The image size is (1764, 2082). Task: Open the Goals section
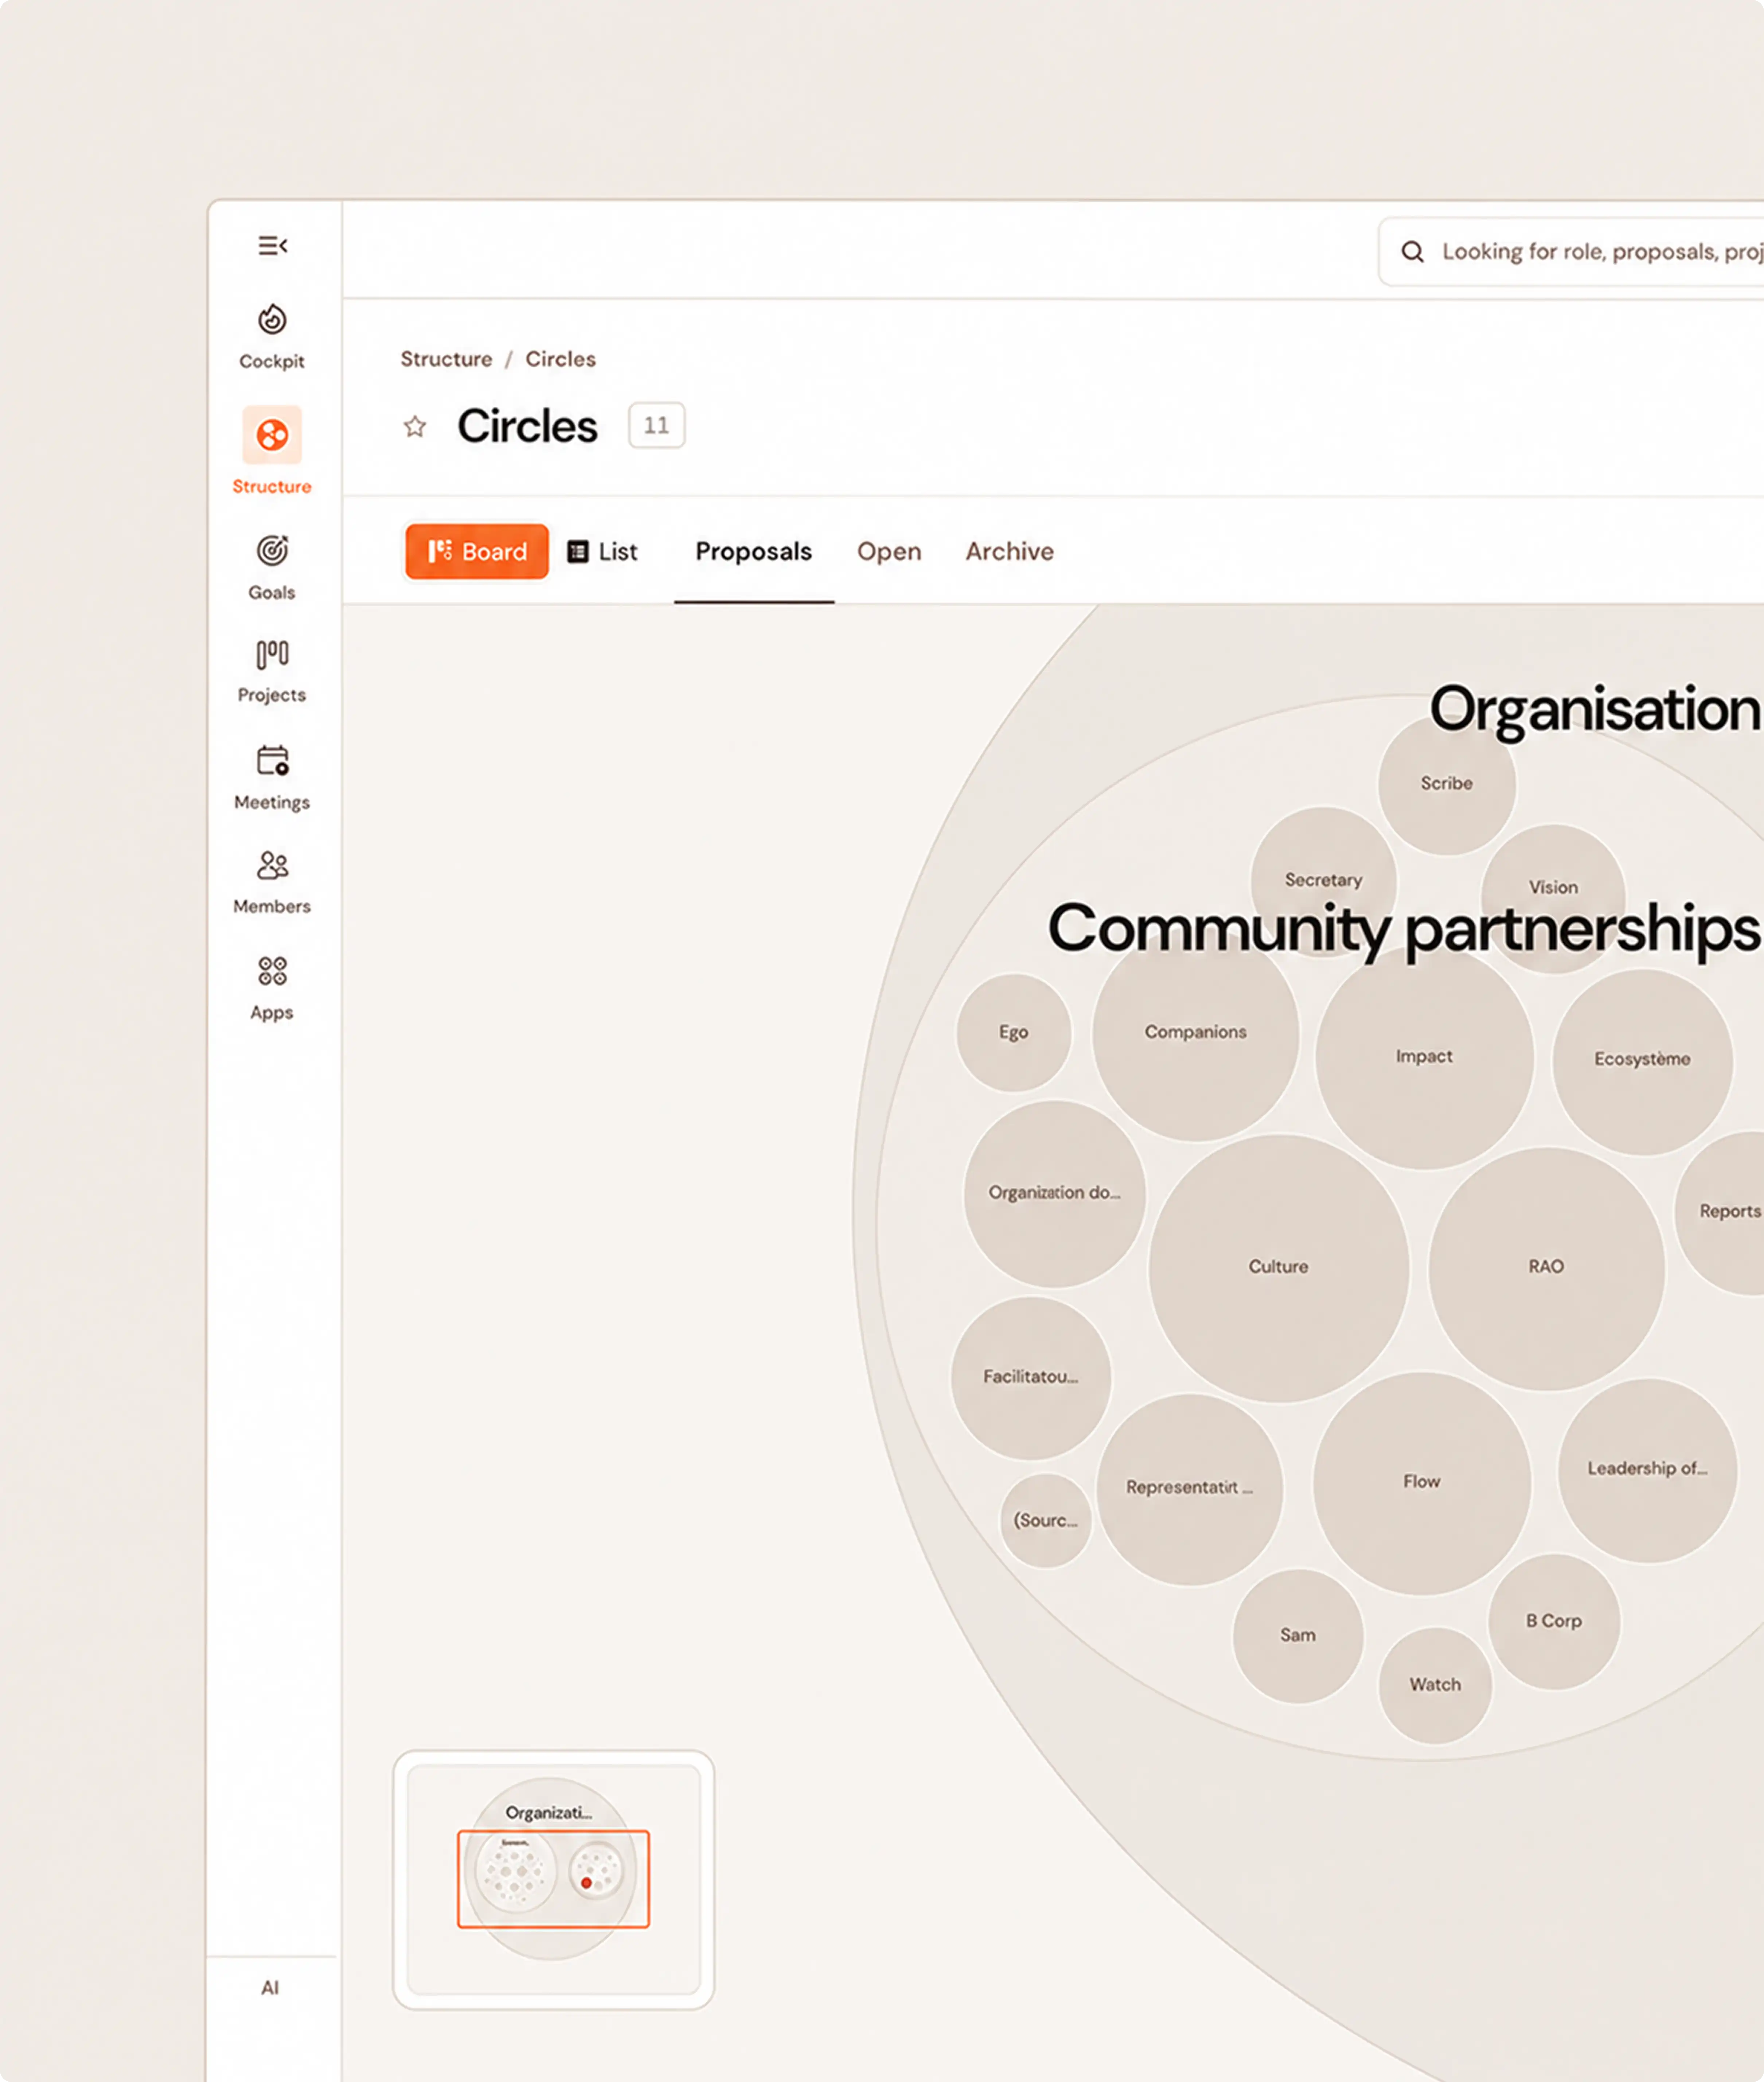coord(272,567)
